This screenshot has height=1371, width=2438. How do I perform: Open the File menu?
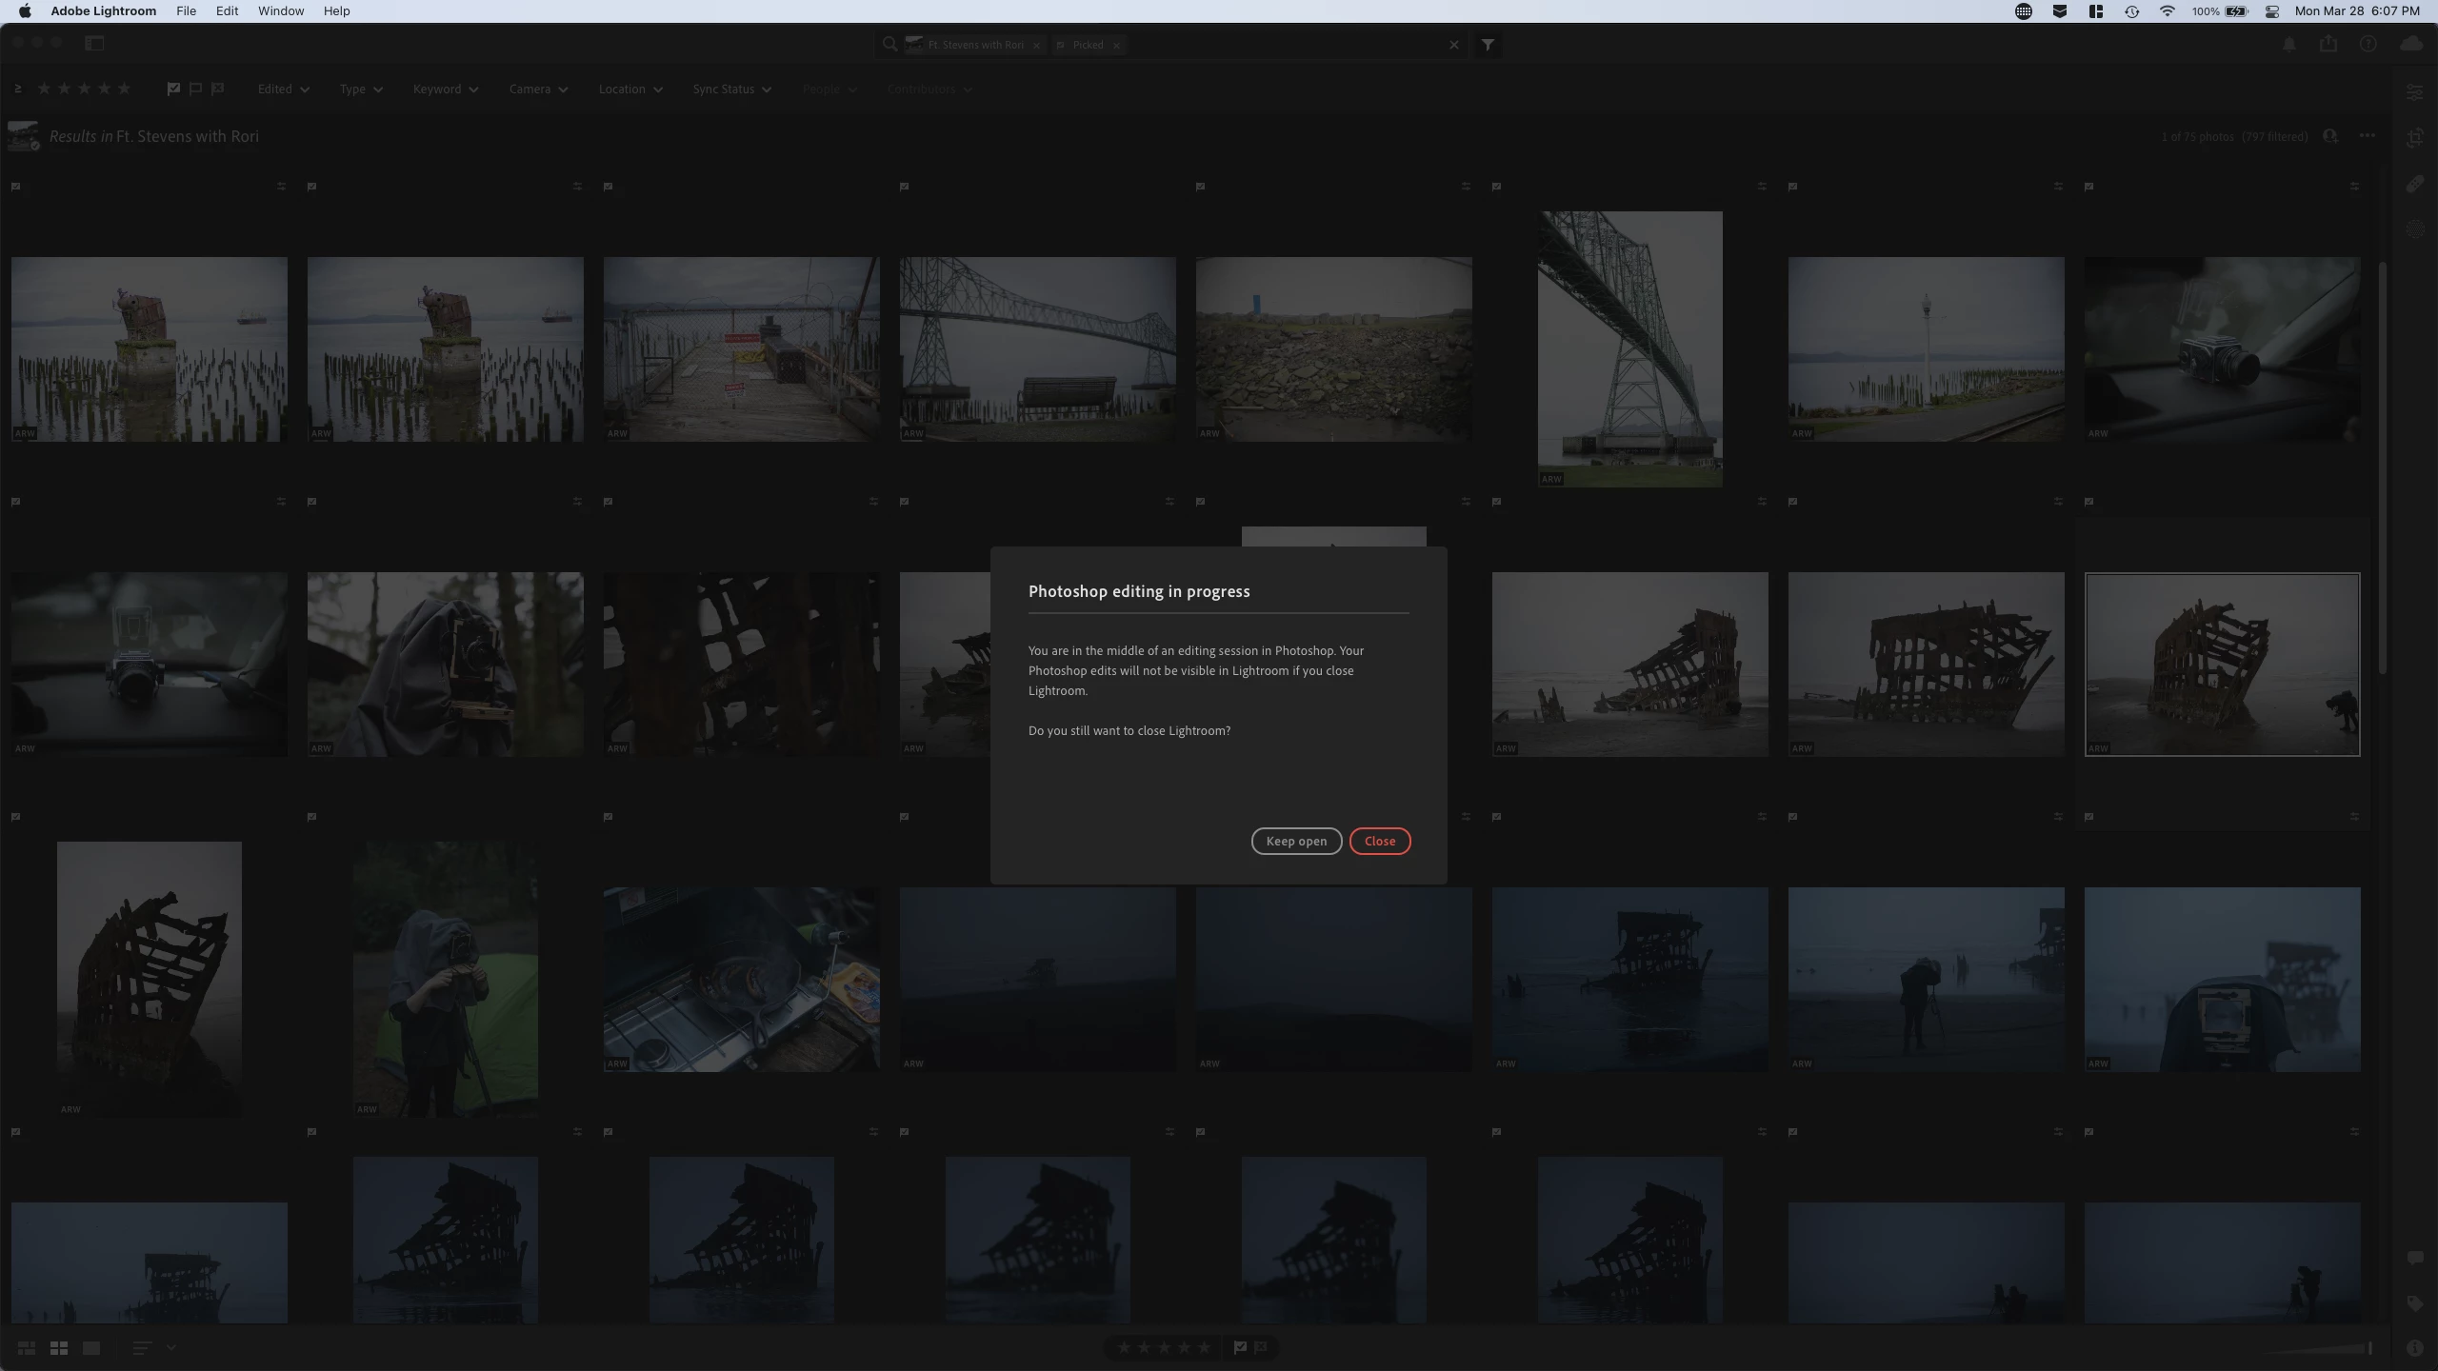186,11
